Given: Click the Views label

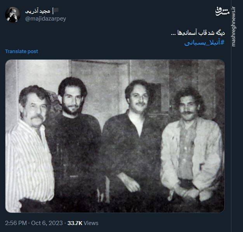Looking at the screenshot, I should 91,223.
